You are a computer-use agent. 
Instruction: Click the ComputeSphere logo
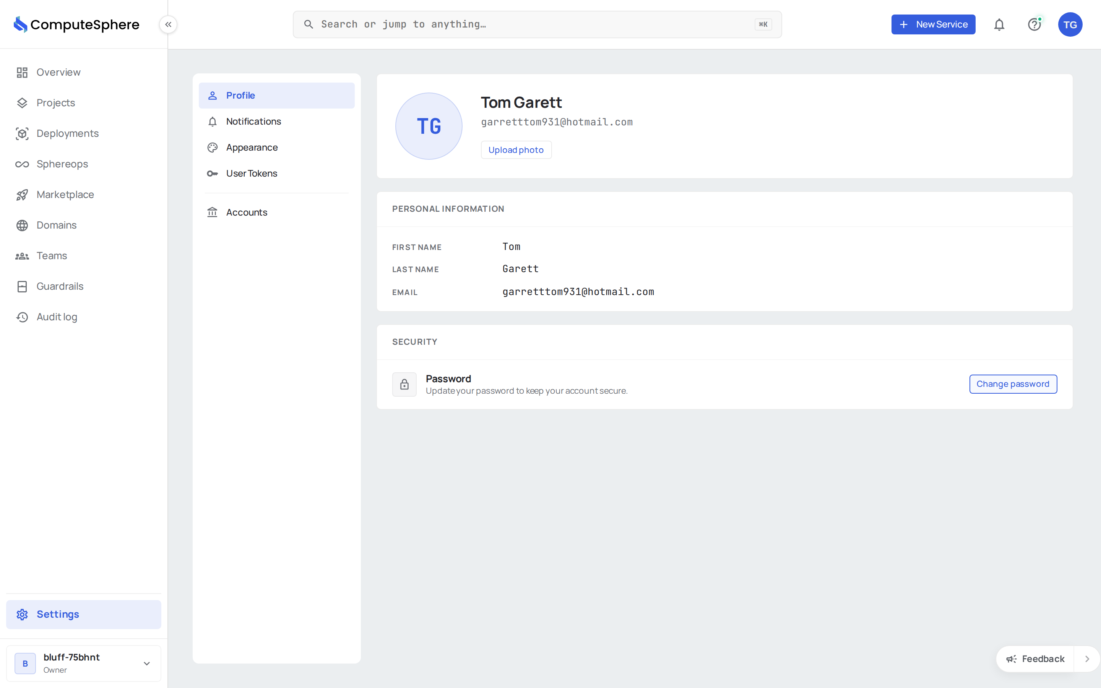coord(76,24)
